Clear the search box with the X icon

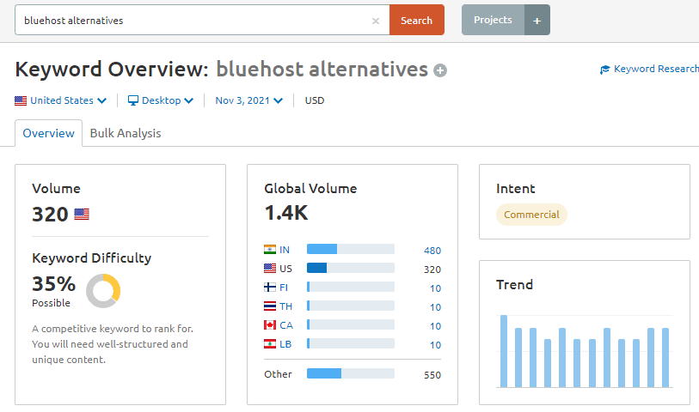(376, 21)
